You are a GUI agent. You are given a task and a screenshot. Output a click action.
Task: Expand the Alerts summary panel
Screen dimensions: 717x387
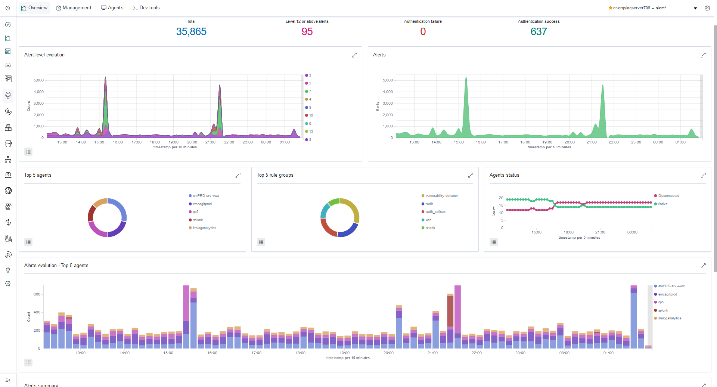[703, 385]
